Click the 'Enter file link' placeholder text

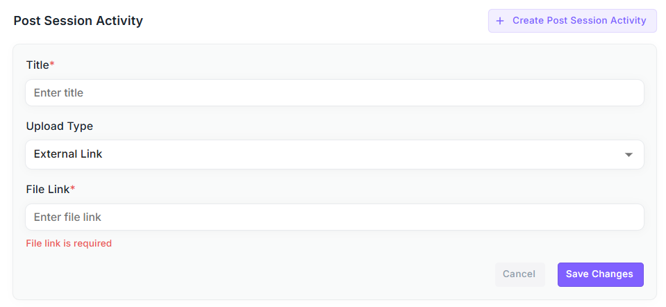click(x=67, y=217)
